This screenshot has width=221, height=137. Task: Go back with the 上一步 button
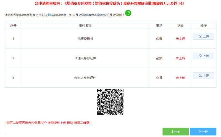pos(176,131)
